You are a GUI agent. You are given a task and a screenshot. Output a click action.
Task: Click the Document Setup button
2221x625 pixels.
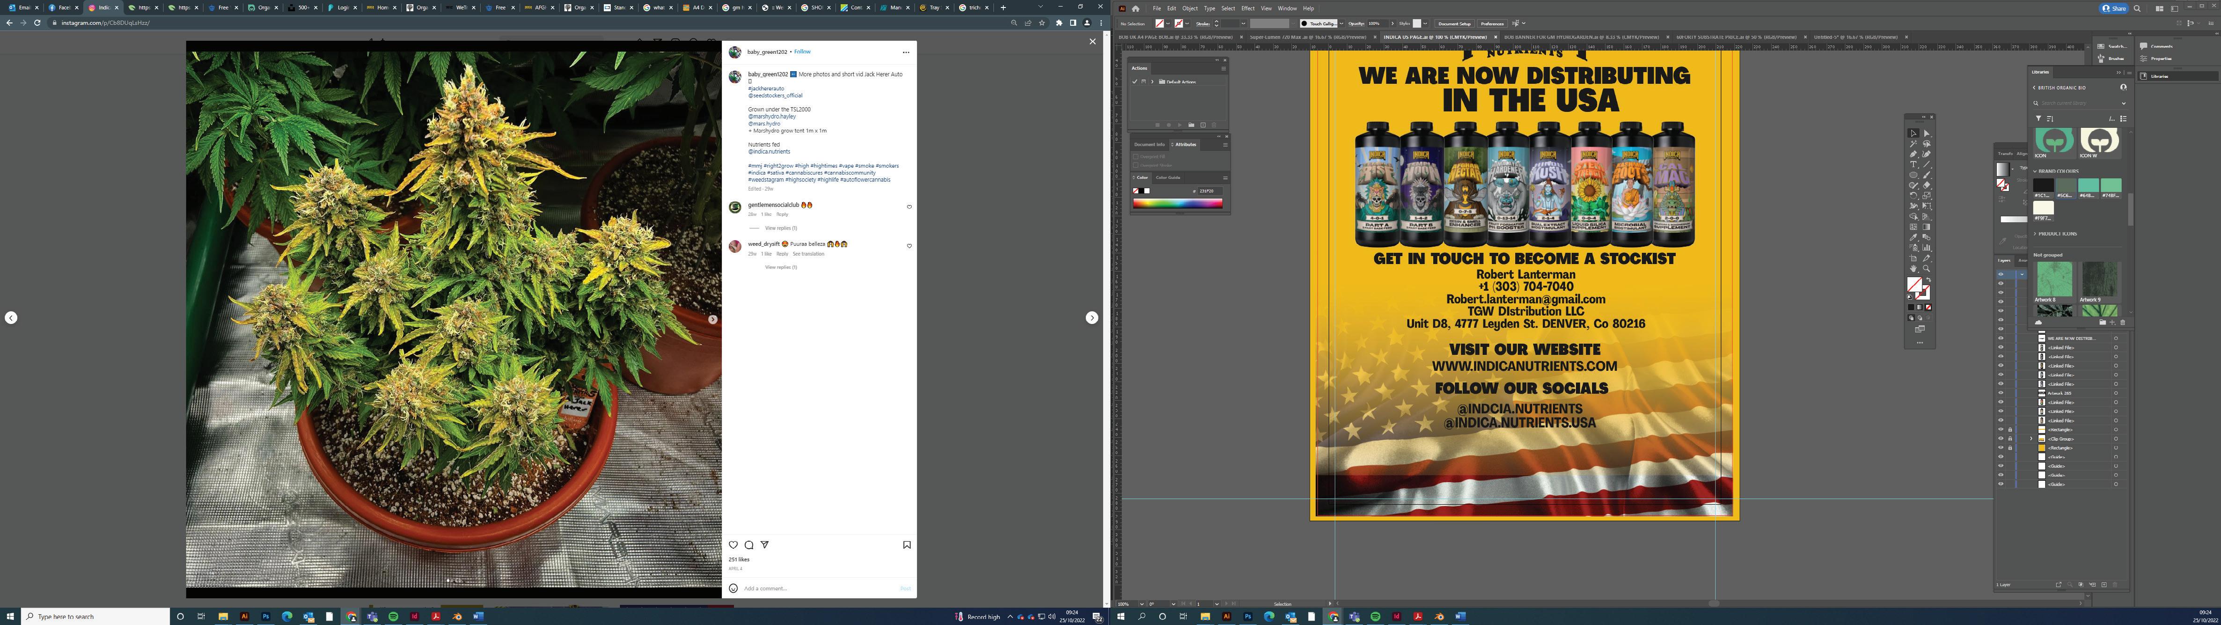[x=1454, y=23]
